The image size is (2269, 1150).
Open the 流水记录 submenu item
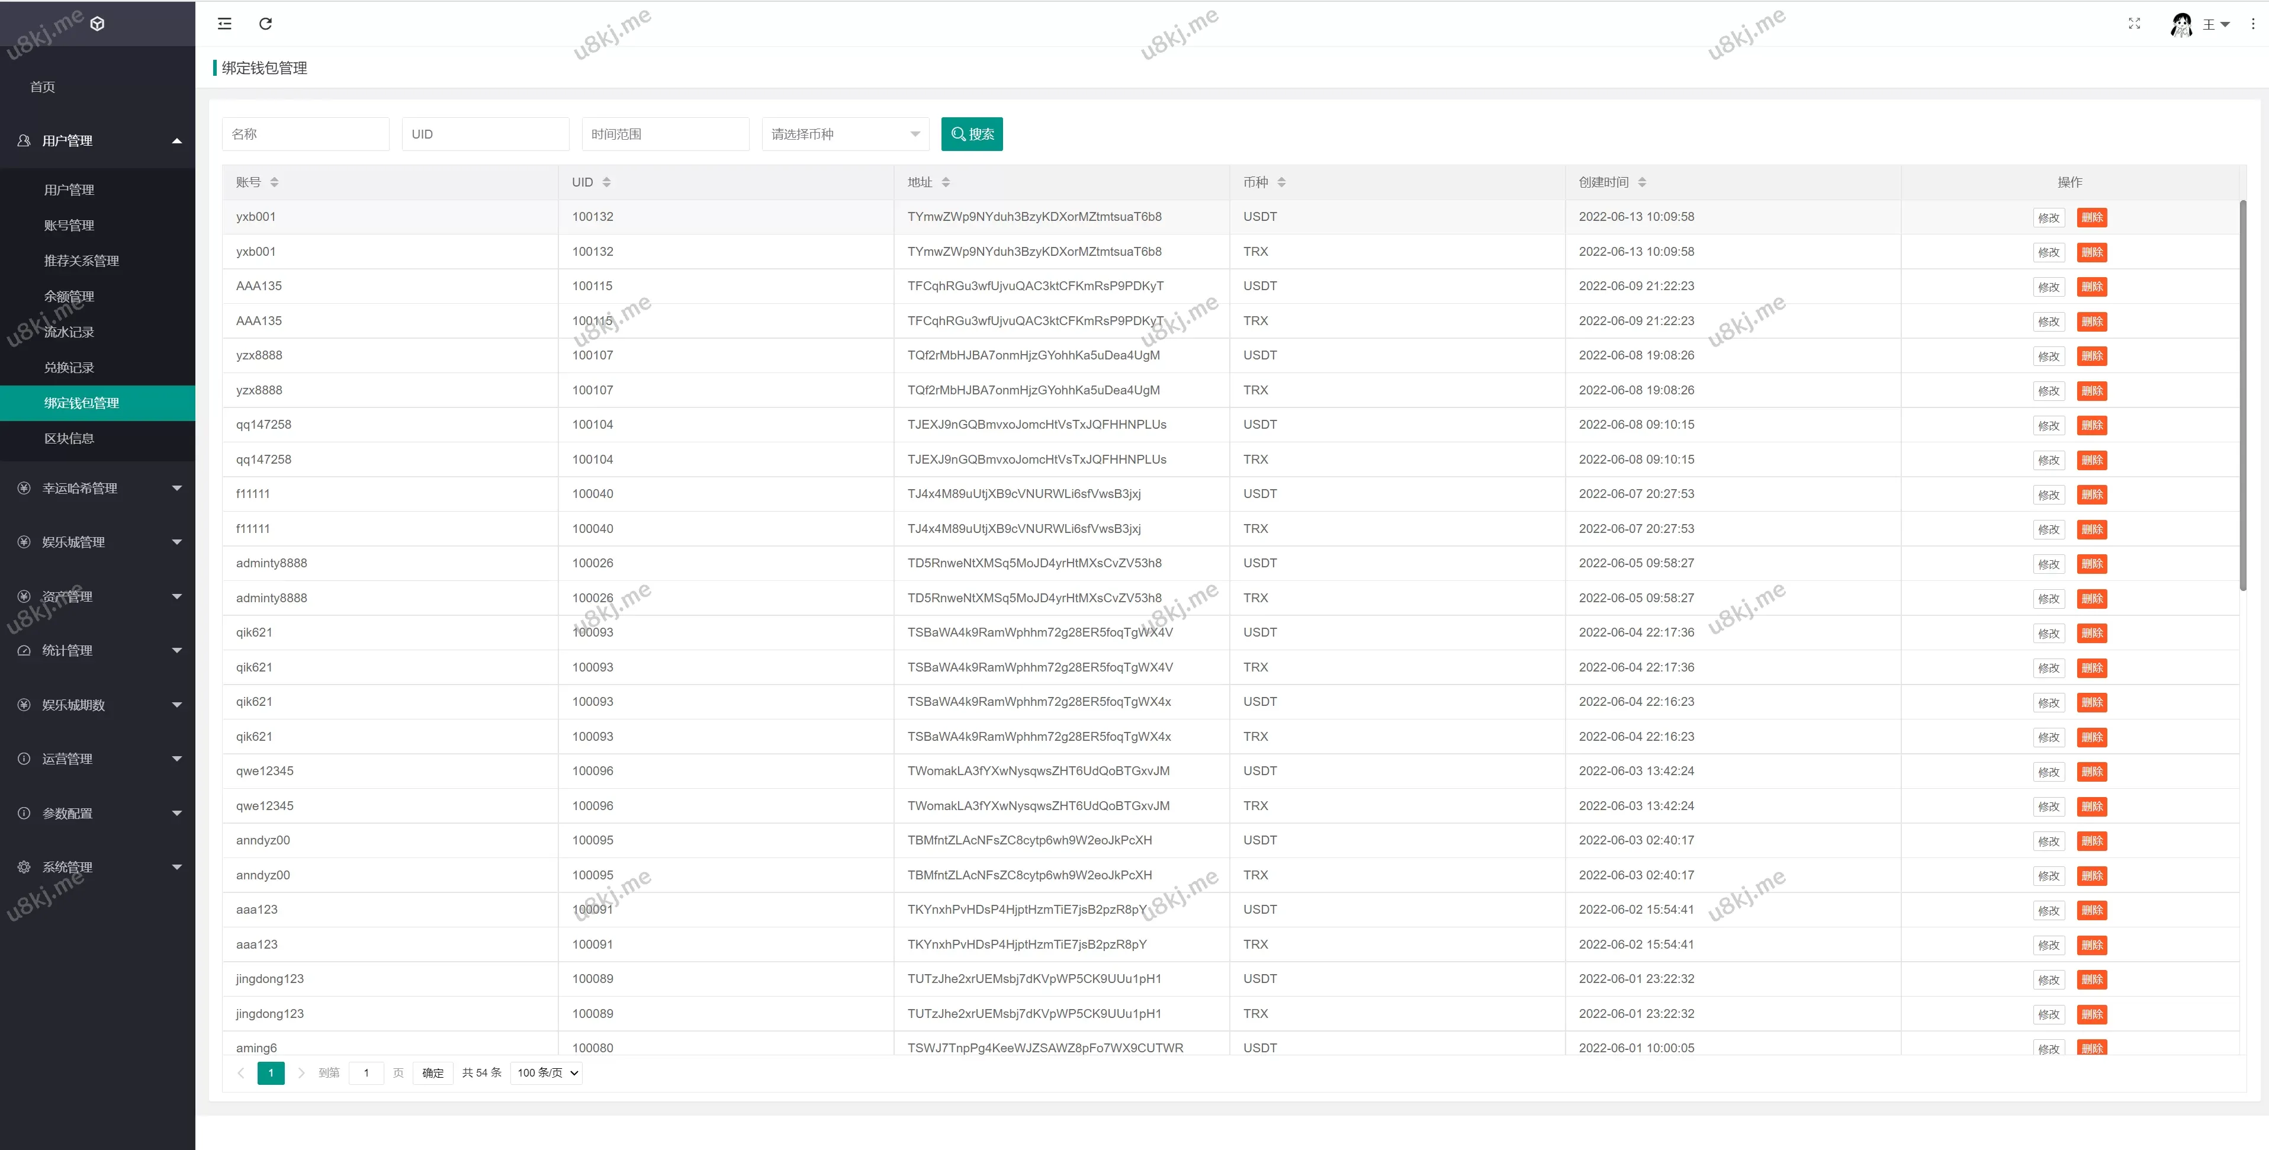pos(69,332)
